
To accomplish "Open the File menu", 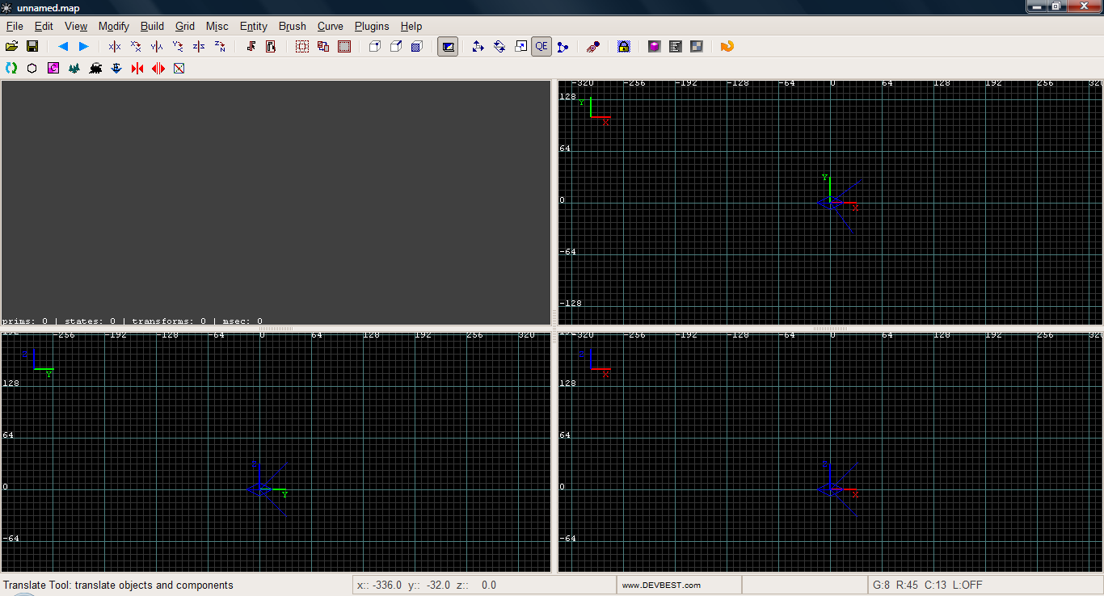I will tap(15, 27).
